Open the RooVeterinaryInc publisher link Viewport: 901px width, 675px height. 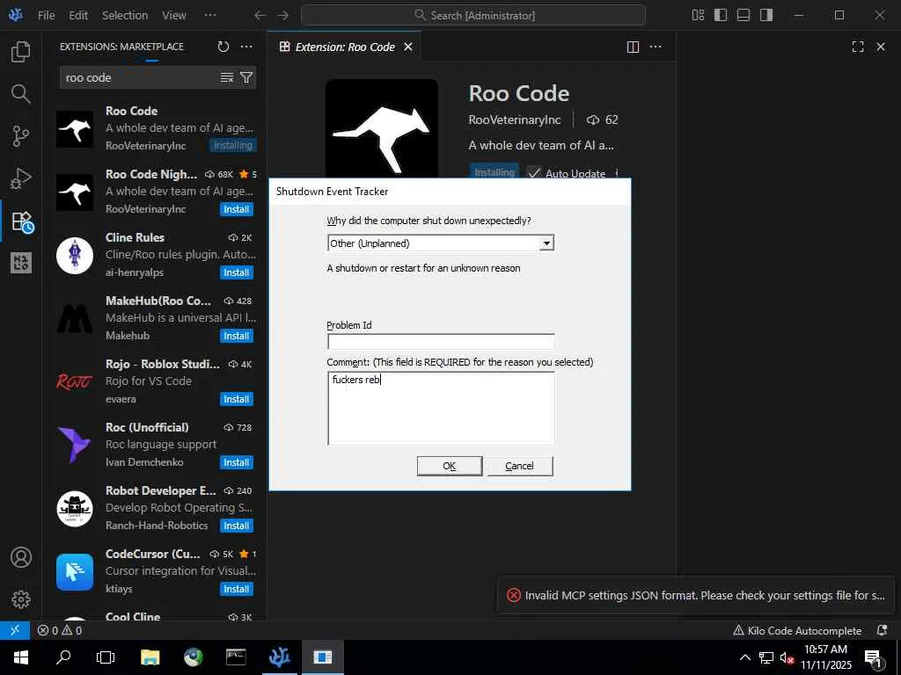coord(514,120)
